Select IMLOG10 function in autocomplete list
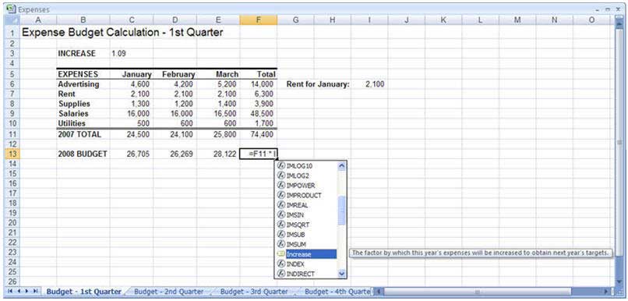628x301 pixels. pyautogui.click(x=307, y=166)
